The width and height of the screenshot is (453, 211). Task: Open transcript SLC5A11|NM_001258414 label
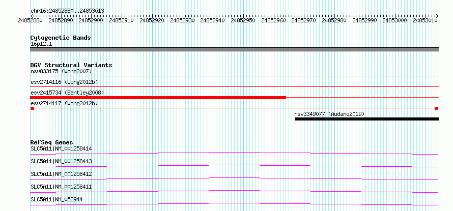61,148
